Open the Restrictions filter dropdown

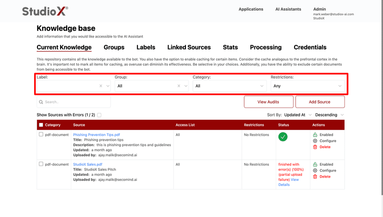click(308, 86)
